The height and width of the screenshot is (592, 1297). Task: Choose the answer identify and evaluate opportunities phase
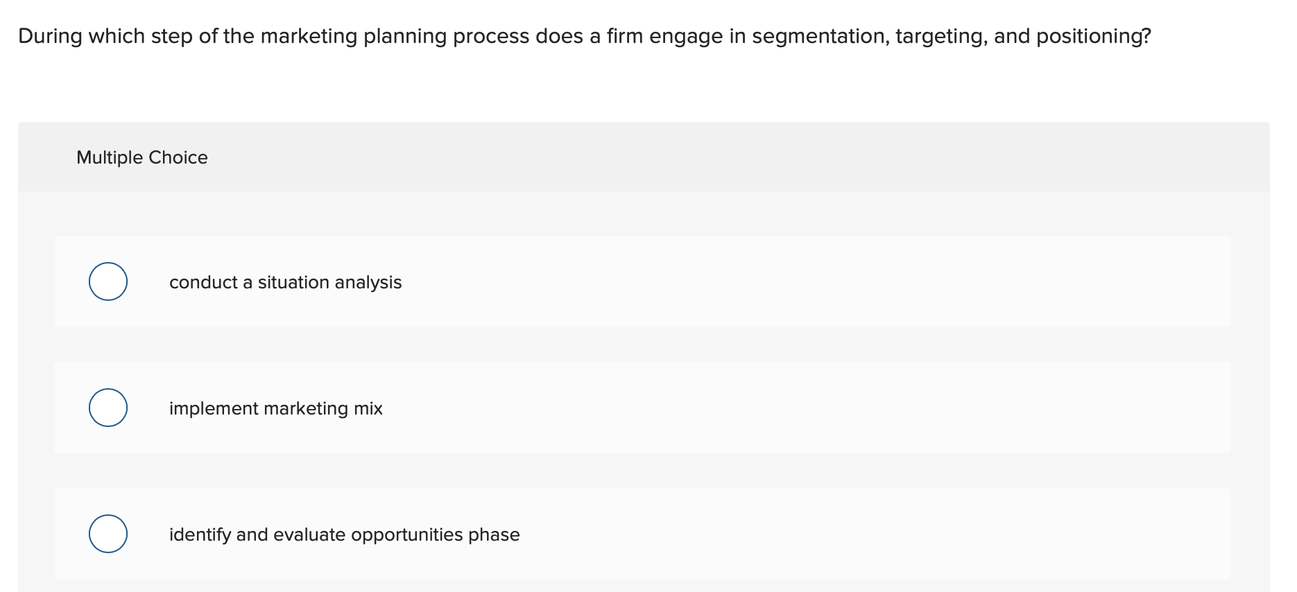(344, 534)
